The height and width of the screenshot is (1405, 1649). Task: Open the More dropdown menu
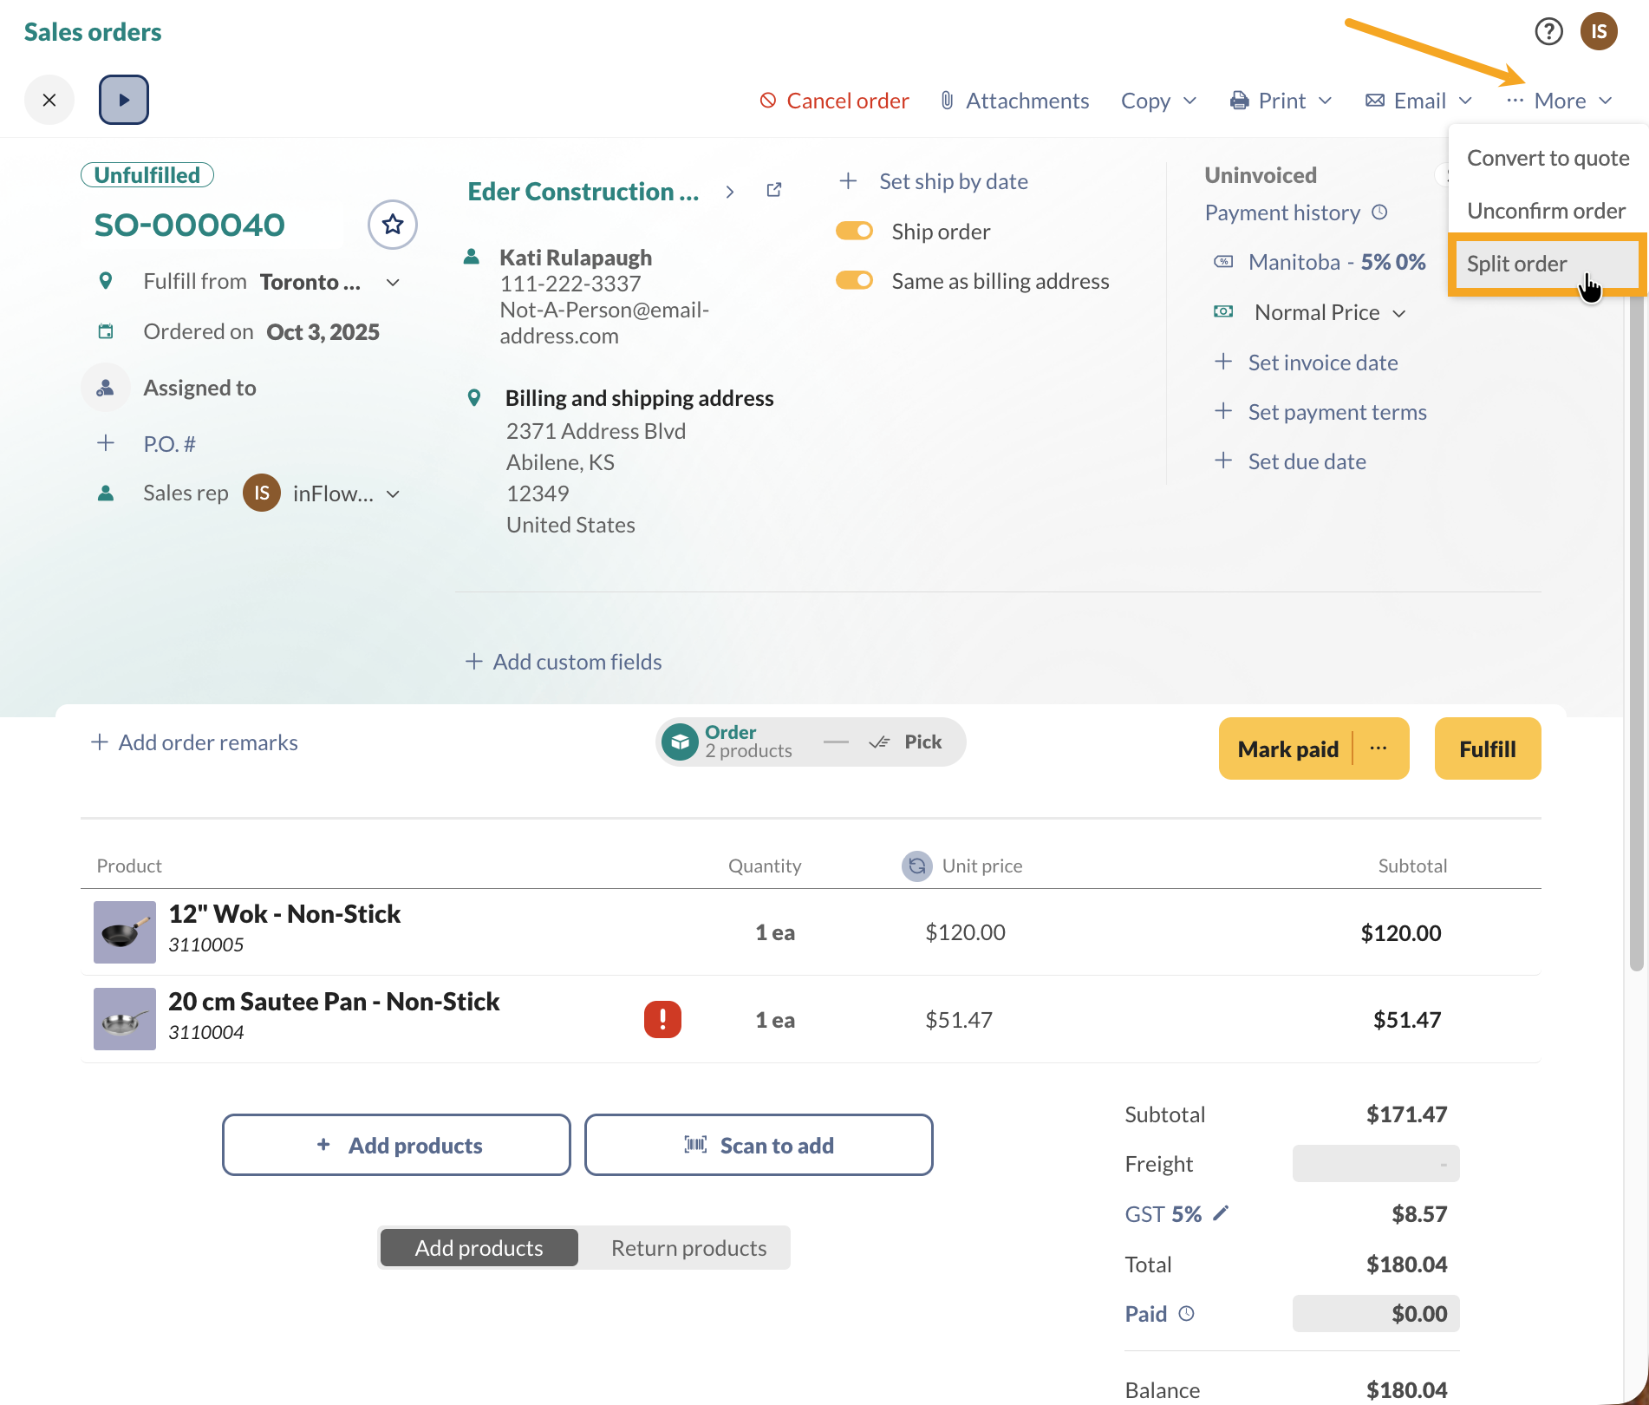(1559, 100)
